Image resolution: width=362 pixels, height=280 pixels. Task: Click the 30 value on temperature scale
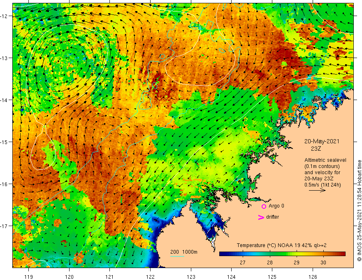[x=323, y=262]
